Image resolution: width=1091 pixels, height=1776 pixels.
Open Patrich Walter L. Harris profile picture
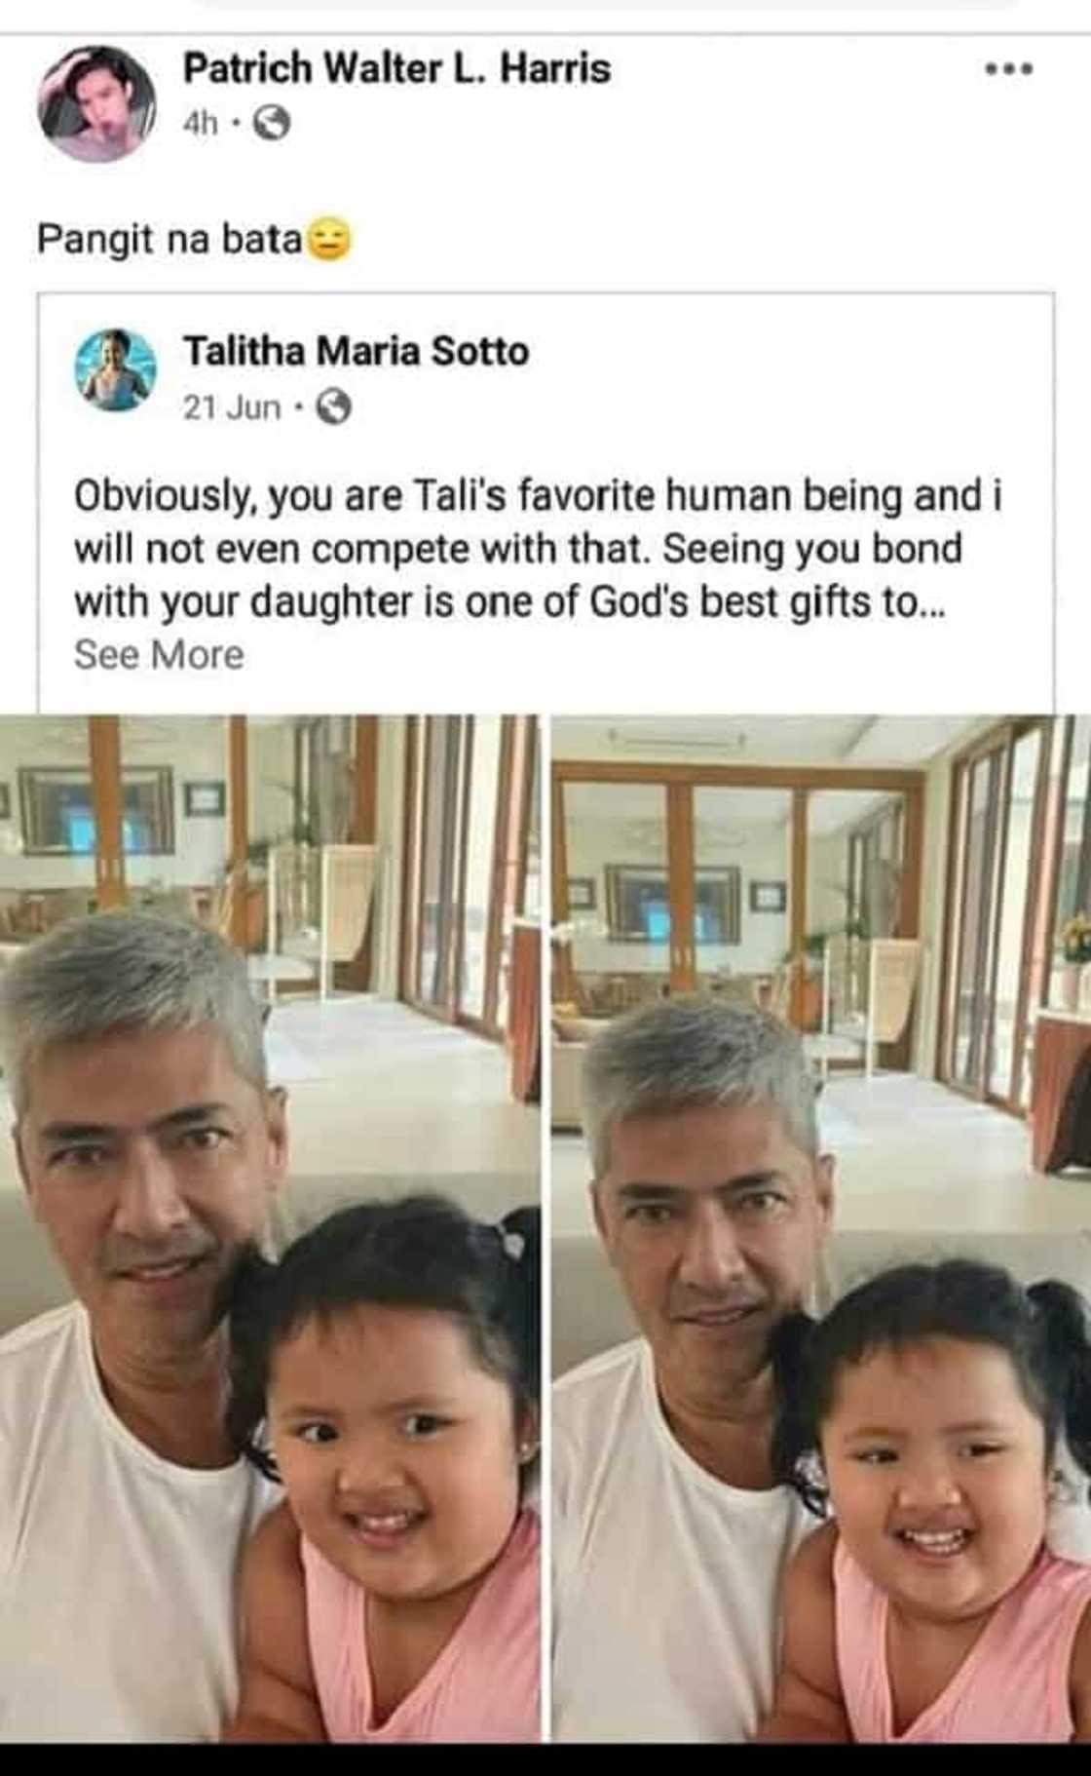95,103
